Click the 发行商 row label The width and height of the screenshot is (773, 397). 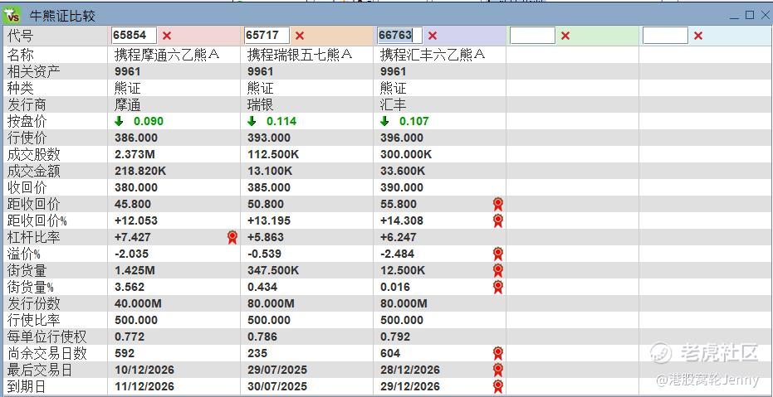[27, 104]
